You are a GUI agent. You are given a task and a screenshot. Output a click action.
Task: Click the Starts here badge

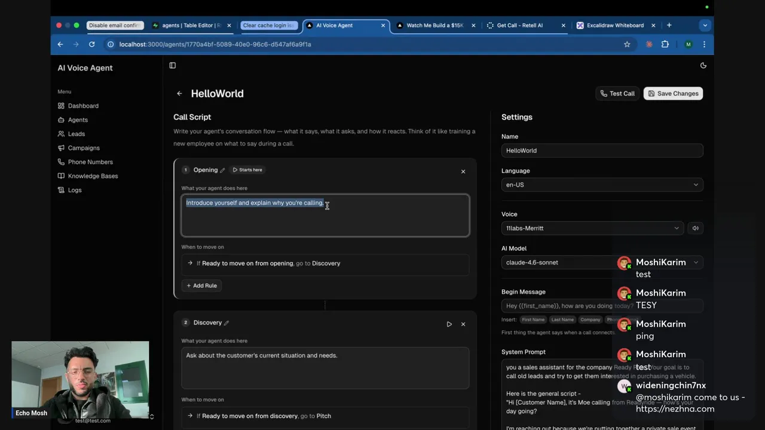point(247,170)
